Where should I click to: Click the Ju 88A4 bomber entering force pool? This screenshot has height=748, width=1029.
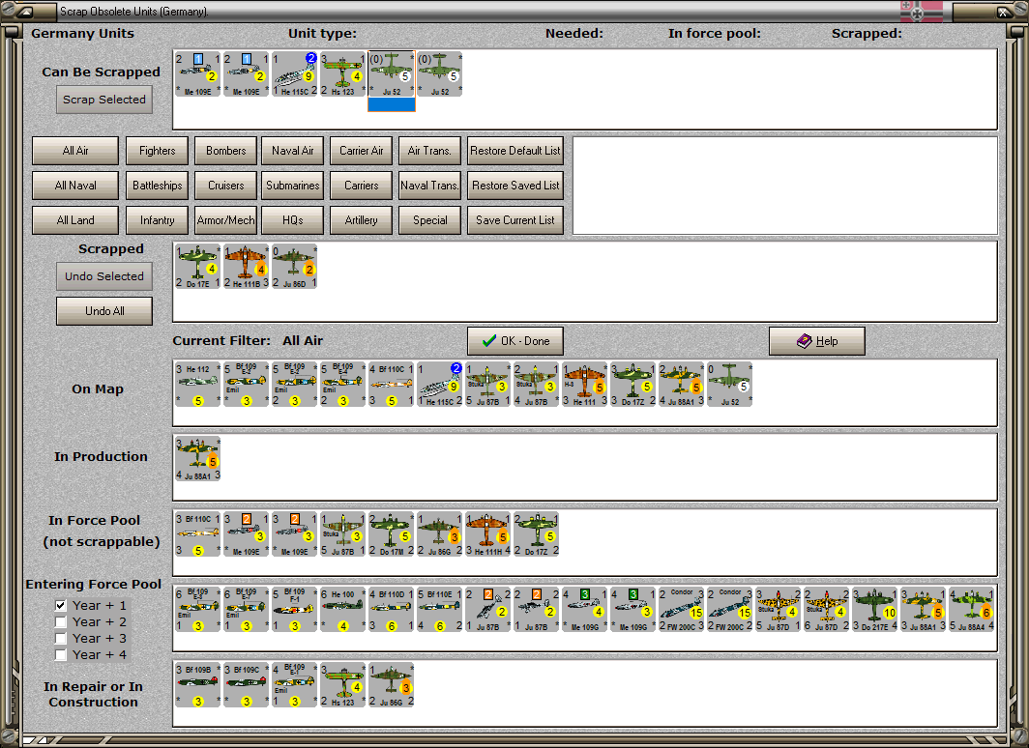point(972,610)
